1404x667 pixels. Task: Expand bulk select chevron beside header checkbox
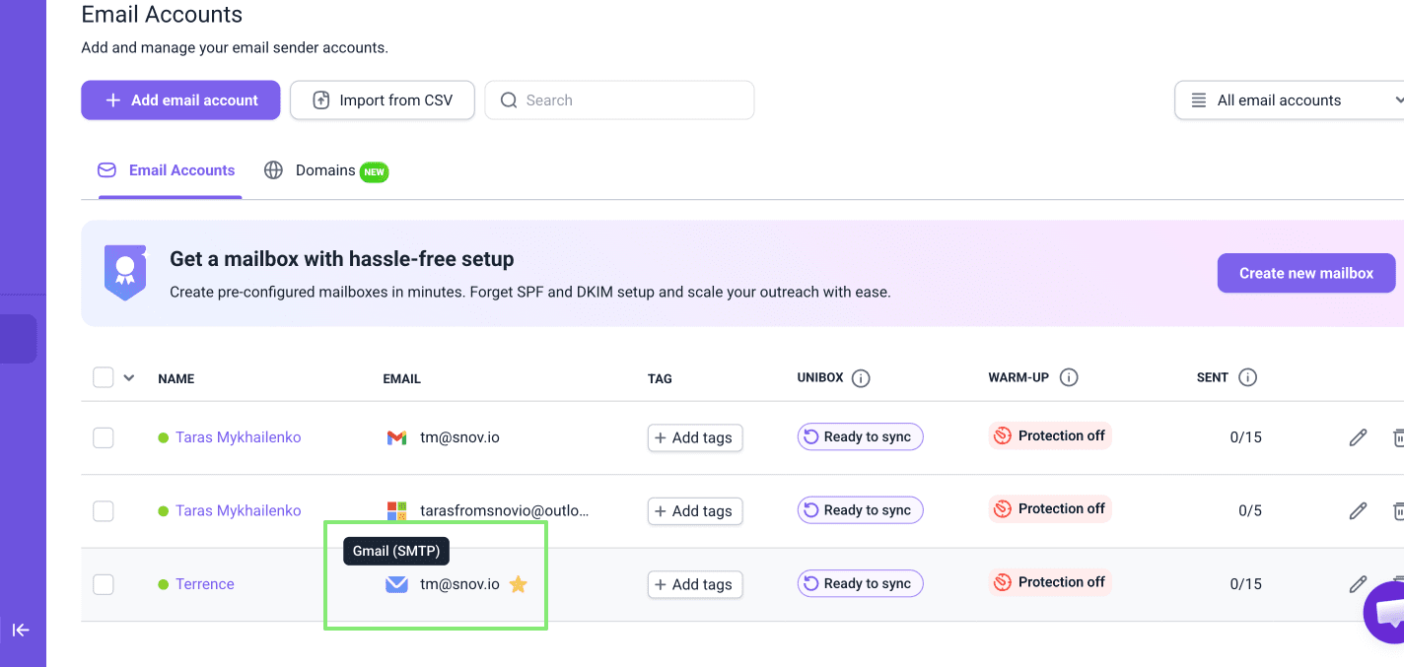tap(129, 377)
